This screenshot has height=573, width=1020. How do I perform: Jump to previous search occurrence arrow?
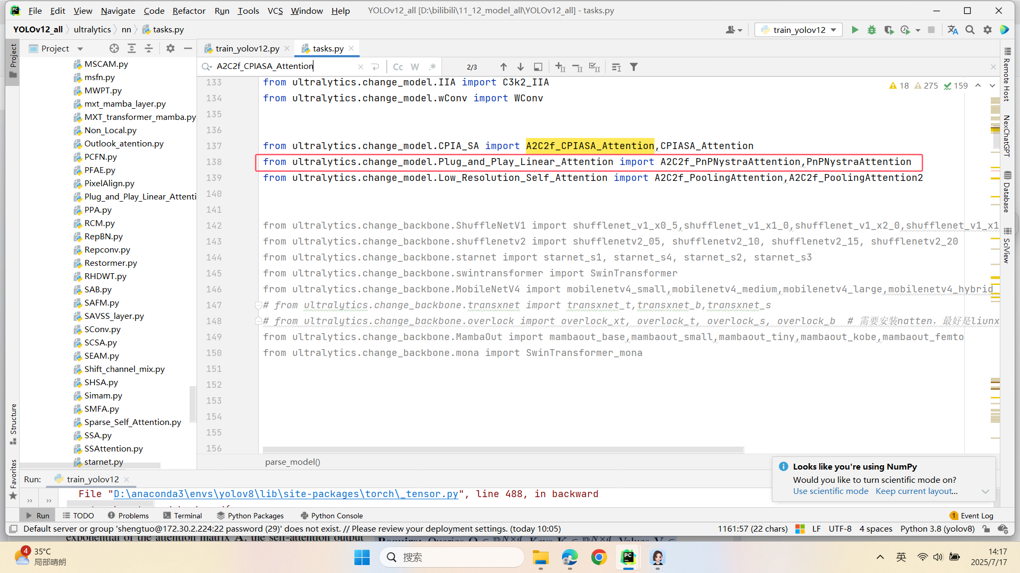coord(504,67)
